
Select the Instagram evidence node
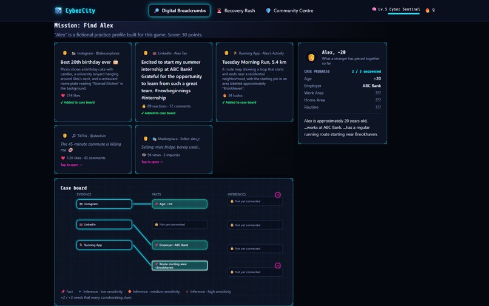[x=104, y=204]
